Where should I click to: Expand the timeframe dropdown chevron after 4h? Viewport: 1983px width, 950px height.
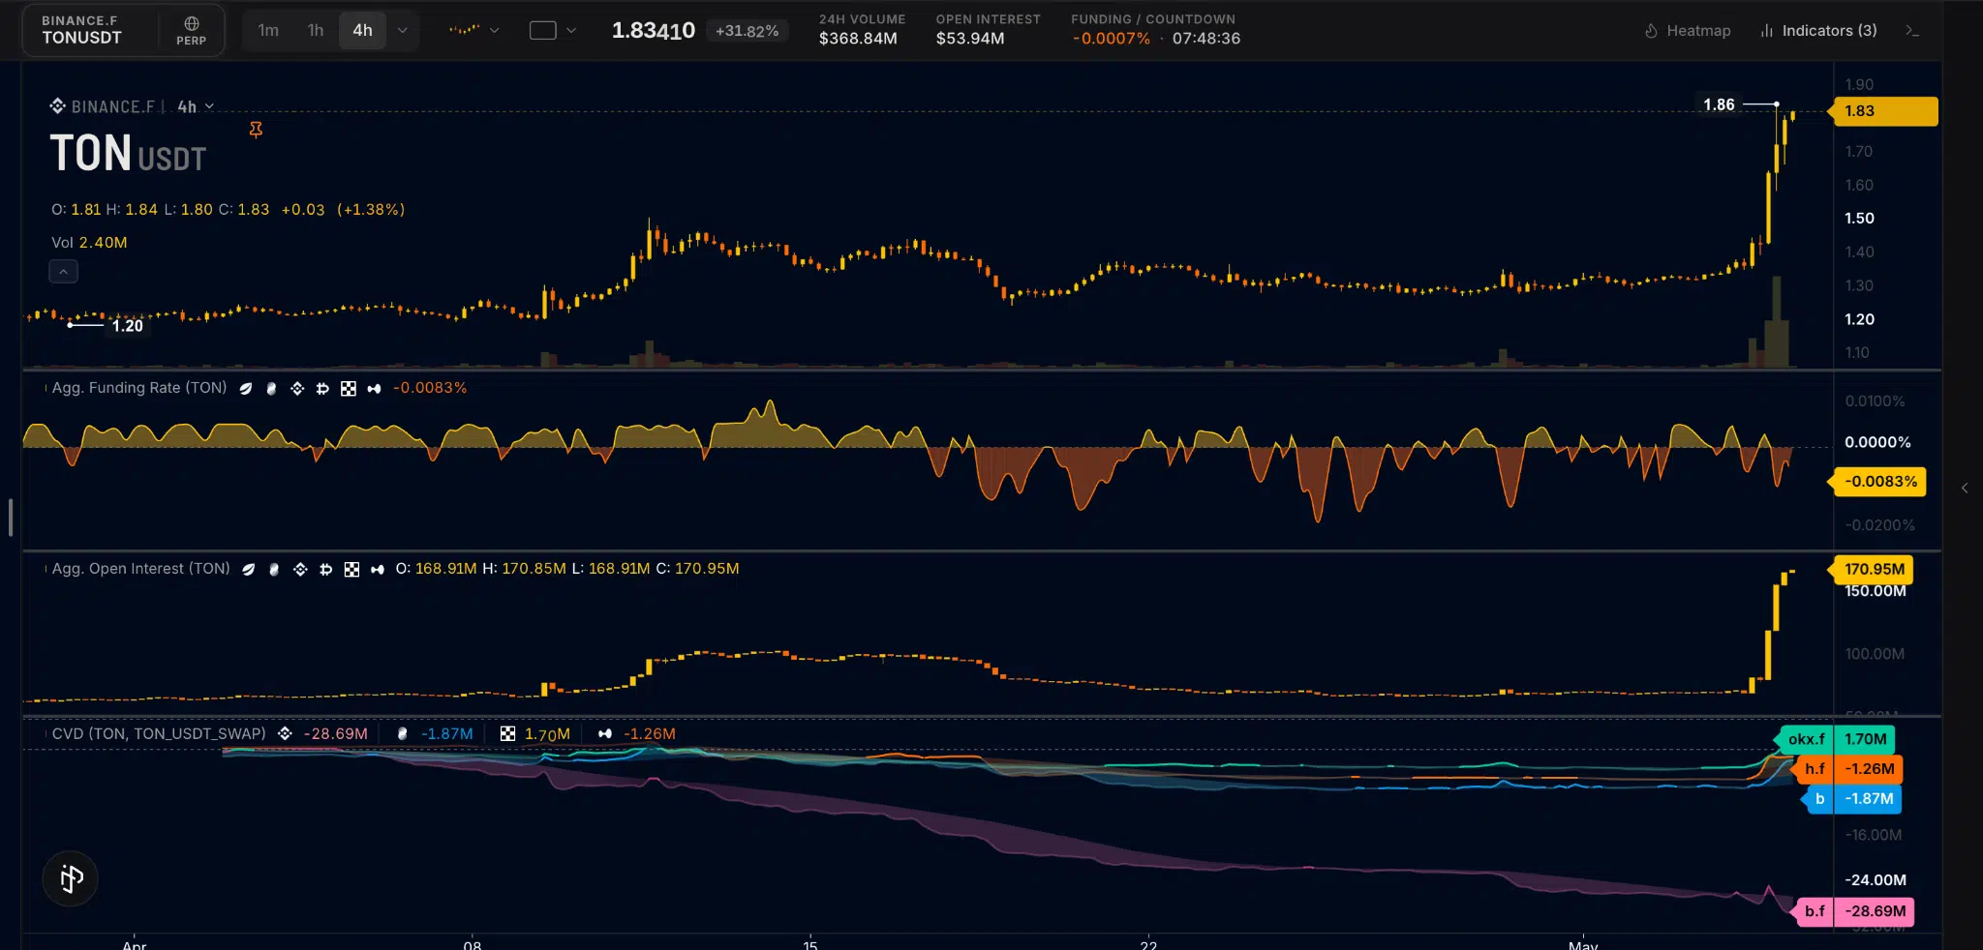[x=403, y=30]
